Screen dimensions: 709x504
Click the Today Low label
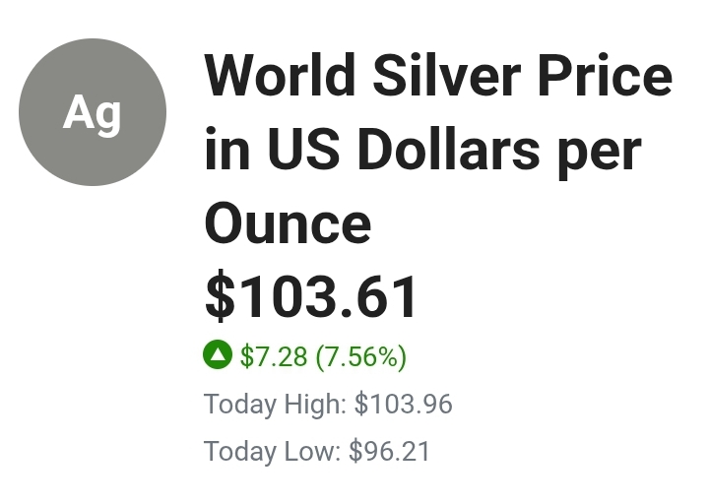click(x=272, y=451)
